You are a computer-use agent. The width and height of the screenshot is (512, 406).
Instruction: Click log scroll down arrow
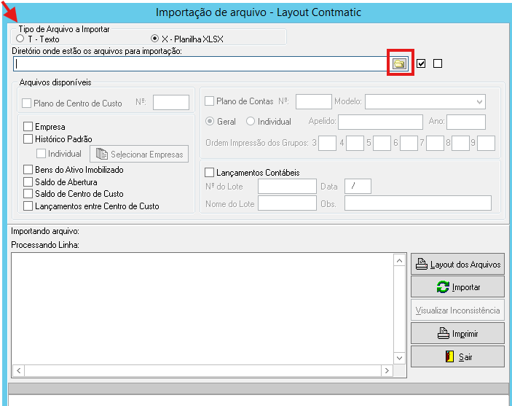point(399,358)
